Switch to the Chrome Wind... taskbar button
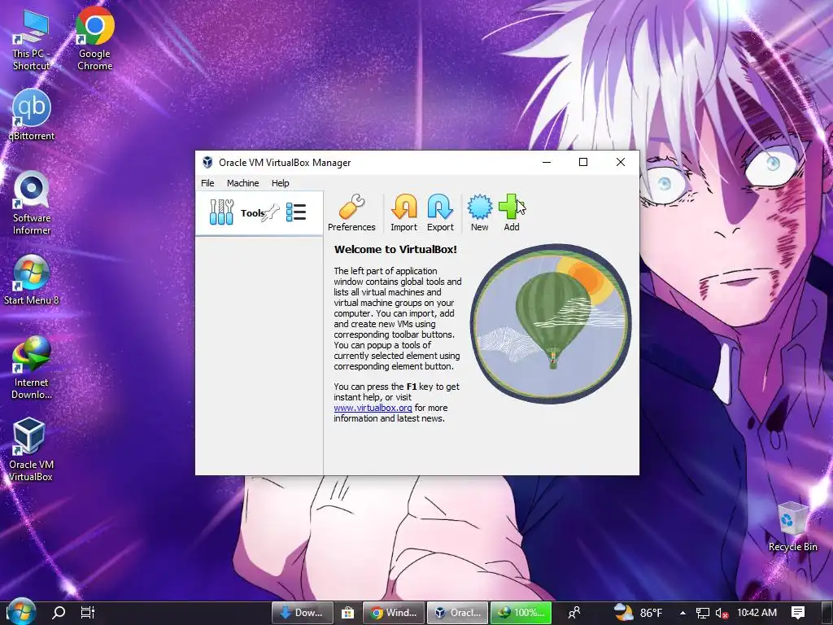Image resolution: width=833 pixels, height=625 pixels. point(393,613)
